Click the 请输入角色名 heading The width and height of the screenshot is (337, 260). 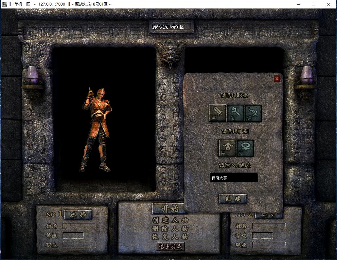235,165
